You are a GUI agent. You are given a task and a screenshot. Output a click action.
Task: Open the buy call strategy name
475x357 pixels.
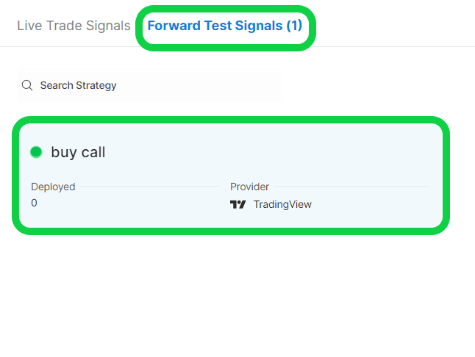(x=78, y=153)
